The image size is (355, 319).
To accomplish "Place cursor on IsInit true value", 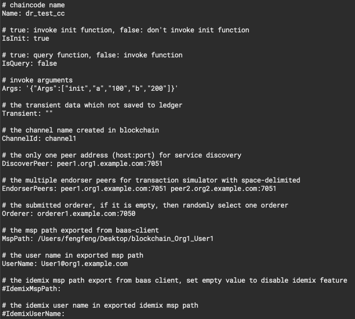I will click(41, 38).
